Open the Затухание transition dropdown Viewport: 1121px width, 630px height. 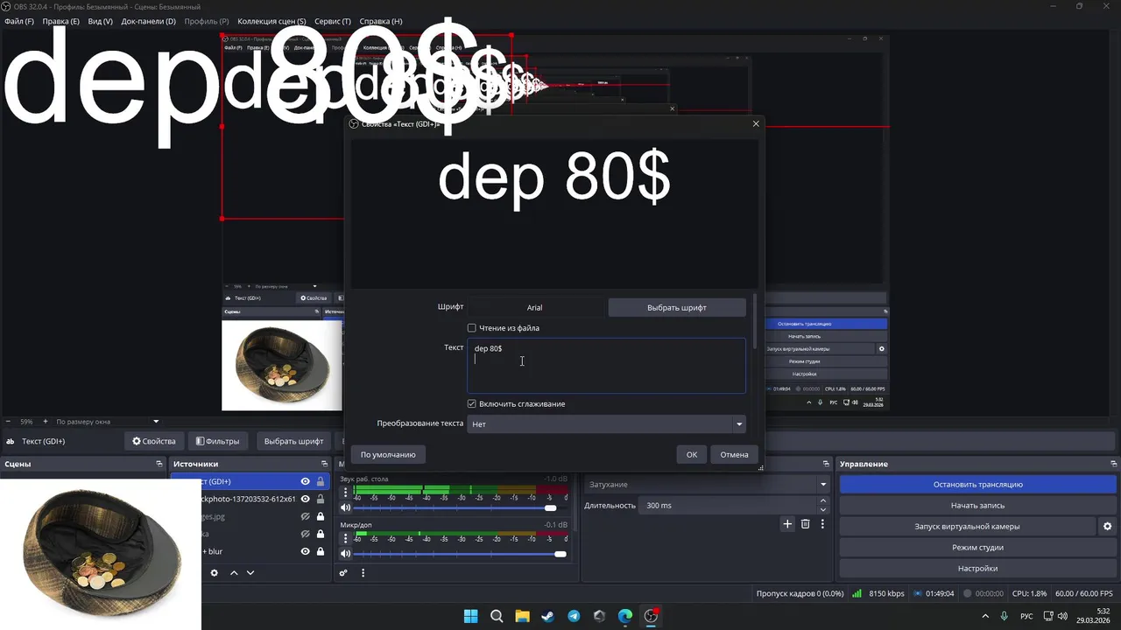click(x=707, y=484)
